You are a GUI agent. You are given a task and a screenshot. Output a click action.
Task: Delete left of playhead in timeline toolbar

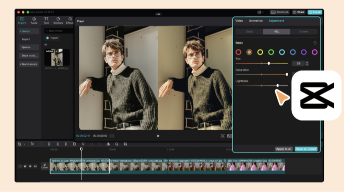click(57, 144)
